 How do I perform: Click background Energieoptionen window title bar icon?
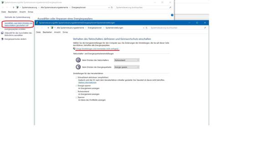click(x=2, y=2)
